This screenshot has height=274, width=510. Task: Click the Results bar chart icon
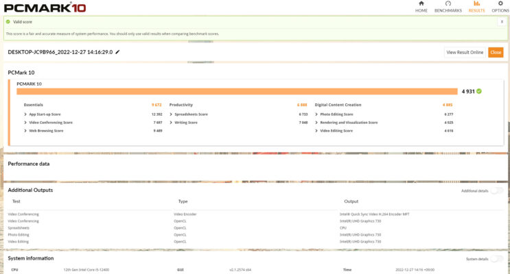476,3
